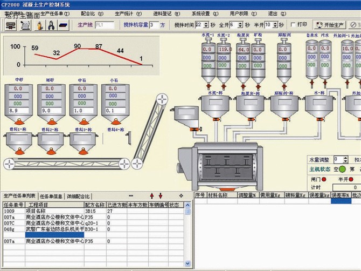
Task: Click the red valve below the 自来水 tank
Action: (312, 83)
